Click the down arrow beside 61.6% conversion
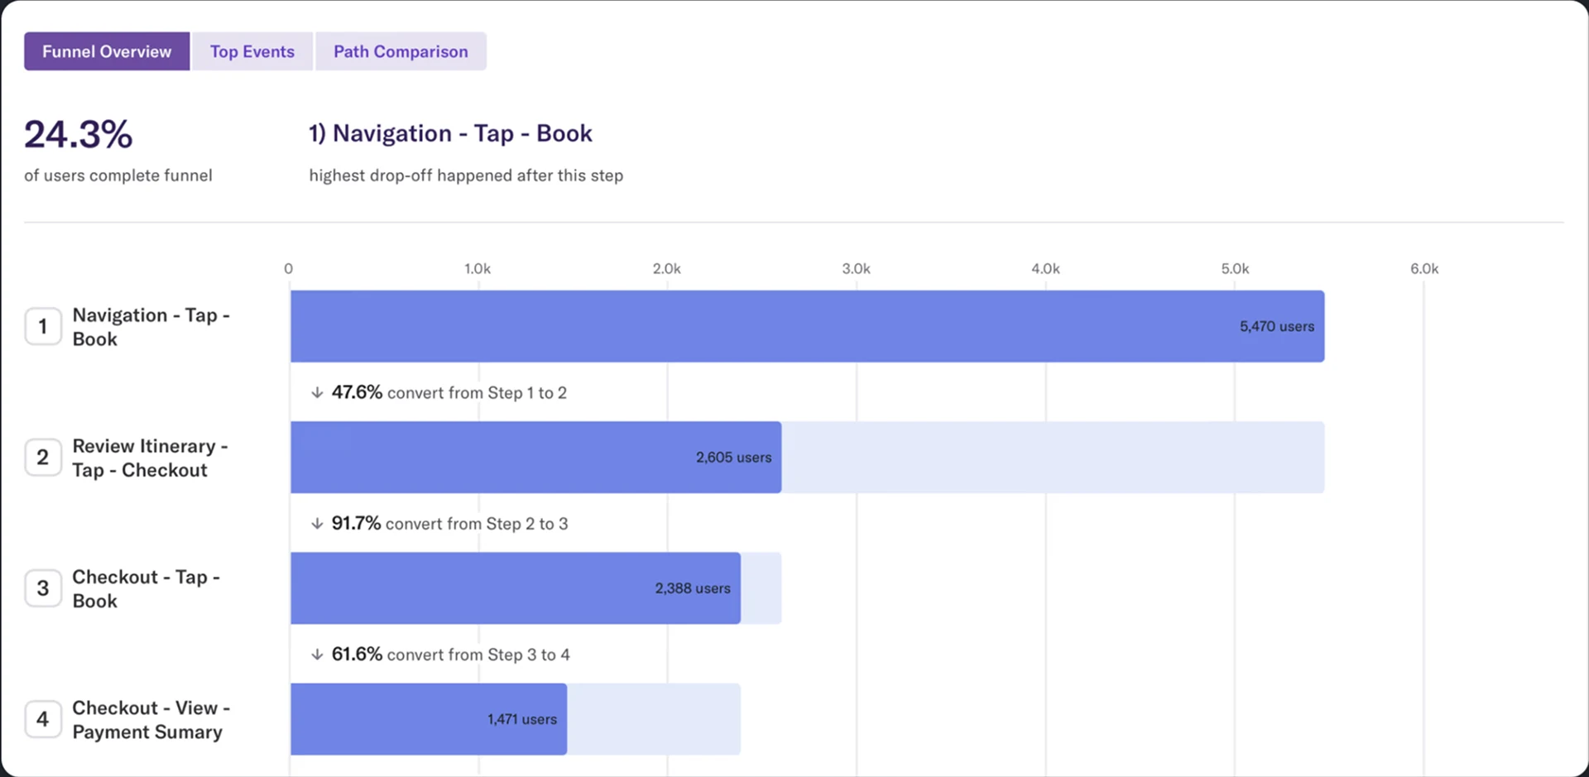The width and height of the screenshot is (1589, 777). coord(317,655)
